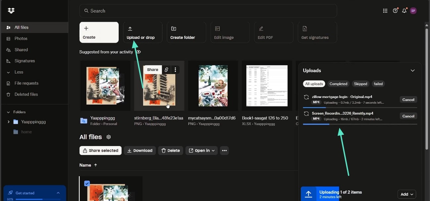Click the search magnifier icon
Image resolution: width=430 pixels, height=201 pixels.
(x=86, y=11)
